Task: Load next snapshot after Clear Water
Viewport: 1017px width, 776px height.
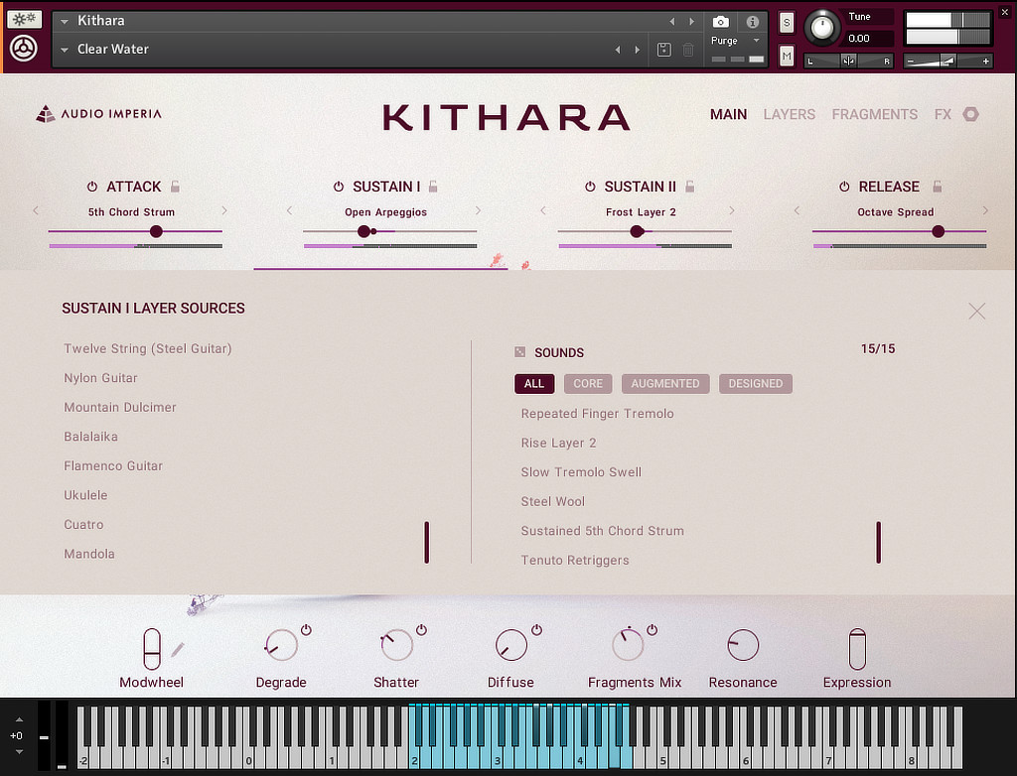Action: pyautogui.click(x=638, y=50)
